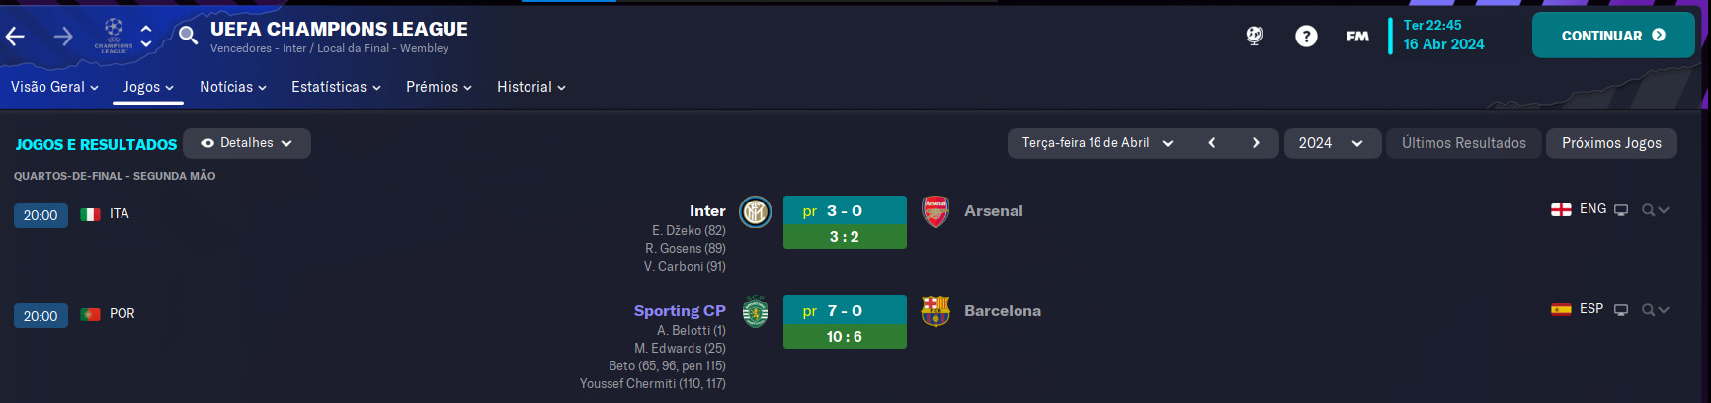Expand the Terça-feira 16 de Abril date dropdown

(x=1098, y=143)
